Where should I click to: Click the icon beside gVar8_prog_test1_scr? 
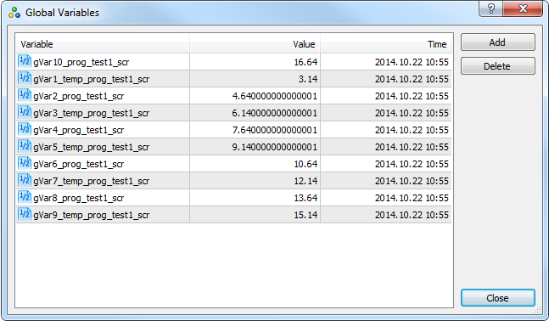(x=25, y=198)
